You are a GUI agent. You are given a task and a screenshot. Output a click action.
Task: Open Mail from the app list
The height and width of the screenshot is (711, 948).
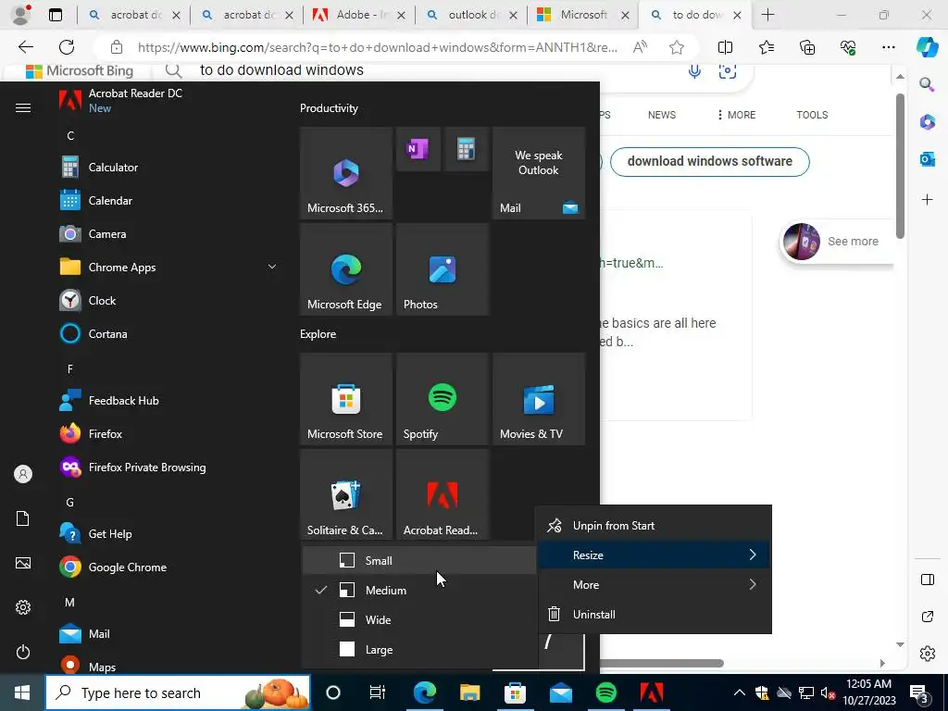tap(169, 633)
